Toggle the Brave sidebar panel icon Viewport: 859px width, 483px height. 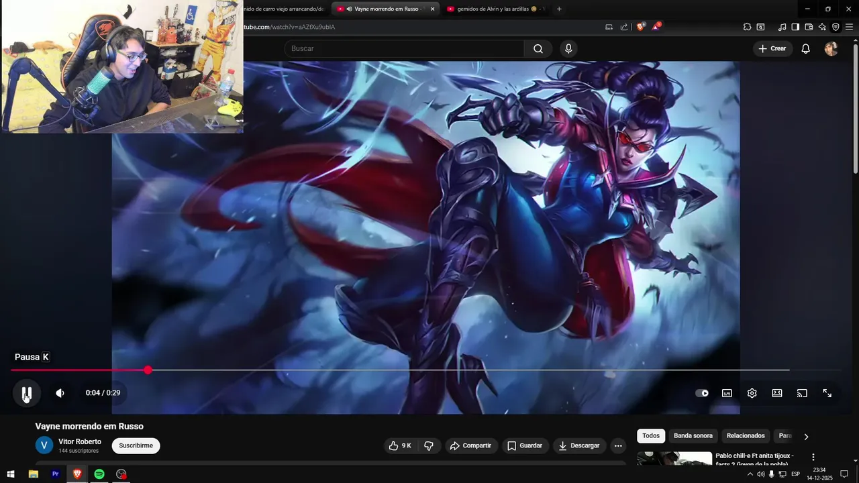(795, 27)
